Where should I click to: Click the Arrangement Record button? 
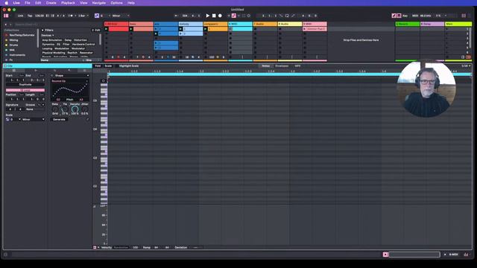tap(220, 16)
